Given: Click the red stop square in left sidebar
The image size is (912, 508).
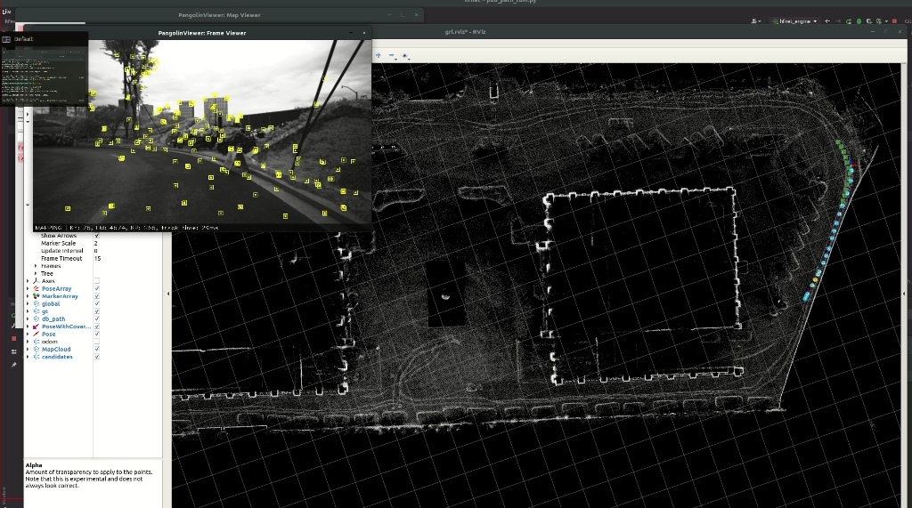Looking at the screenshot, I should 14,338.
